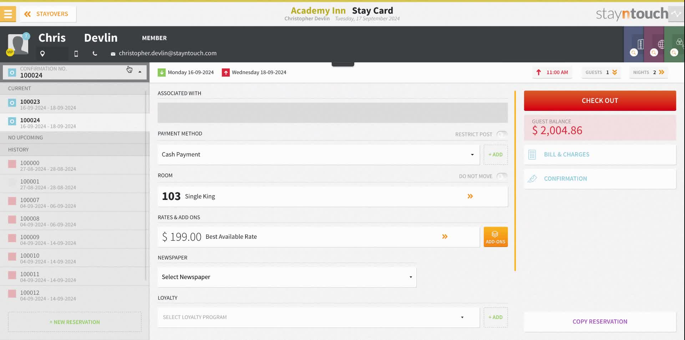Screen dimensions: 685x340
Task: Click departure date Wednesday 18-09-2024
Action: tap(259, 72)
